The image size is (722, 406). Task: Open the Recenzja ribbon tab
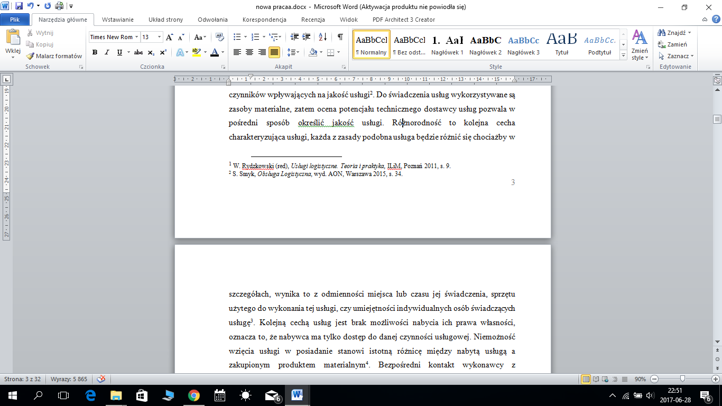pyautogui.click(x=313, y=20)
